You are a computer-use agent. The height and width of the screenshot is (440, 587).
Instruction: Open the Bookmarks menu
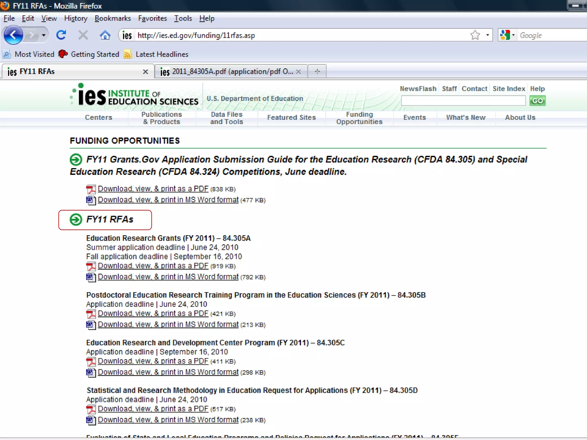click(x=113, y=18)
